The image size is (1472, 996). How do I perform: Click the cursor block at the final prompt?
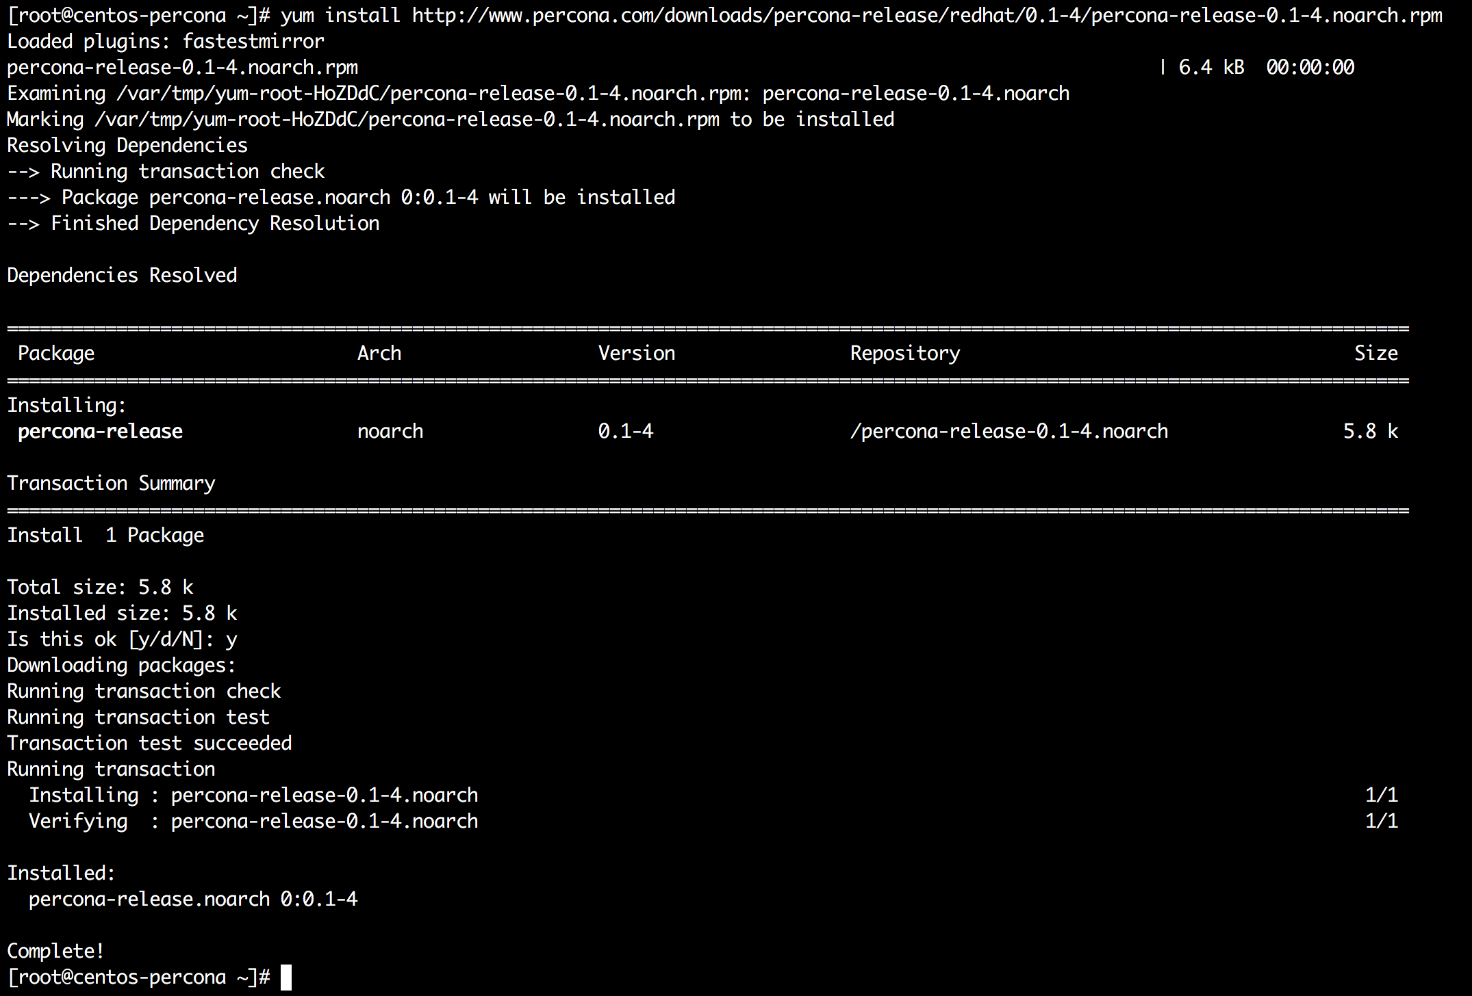286,978
